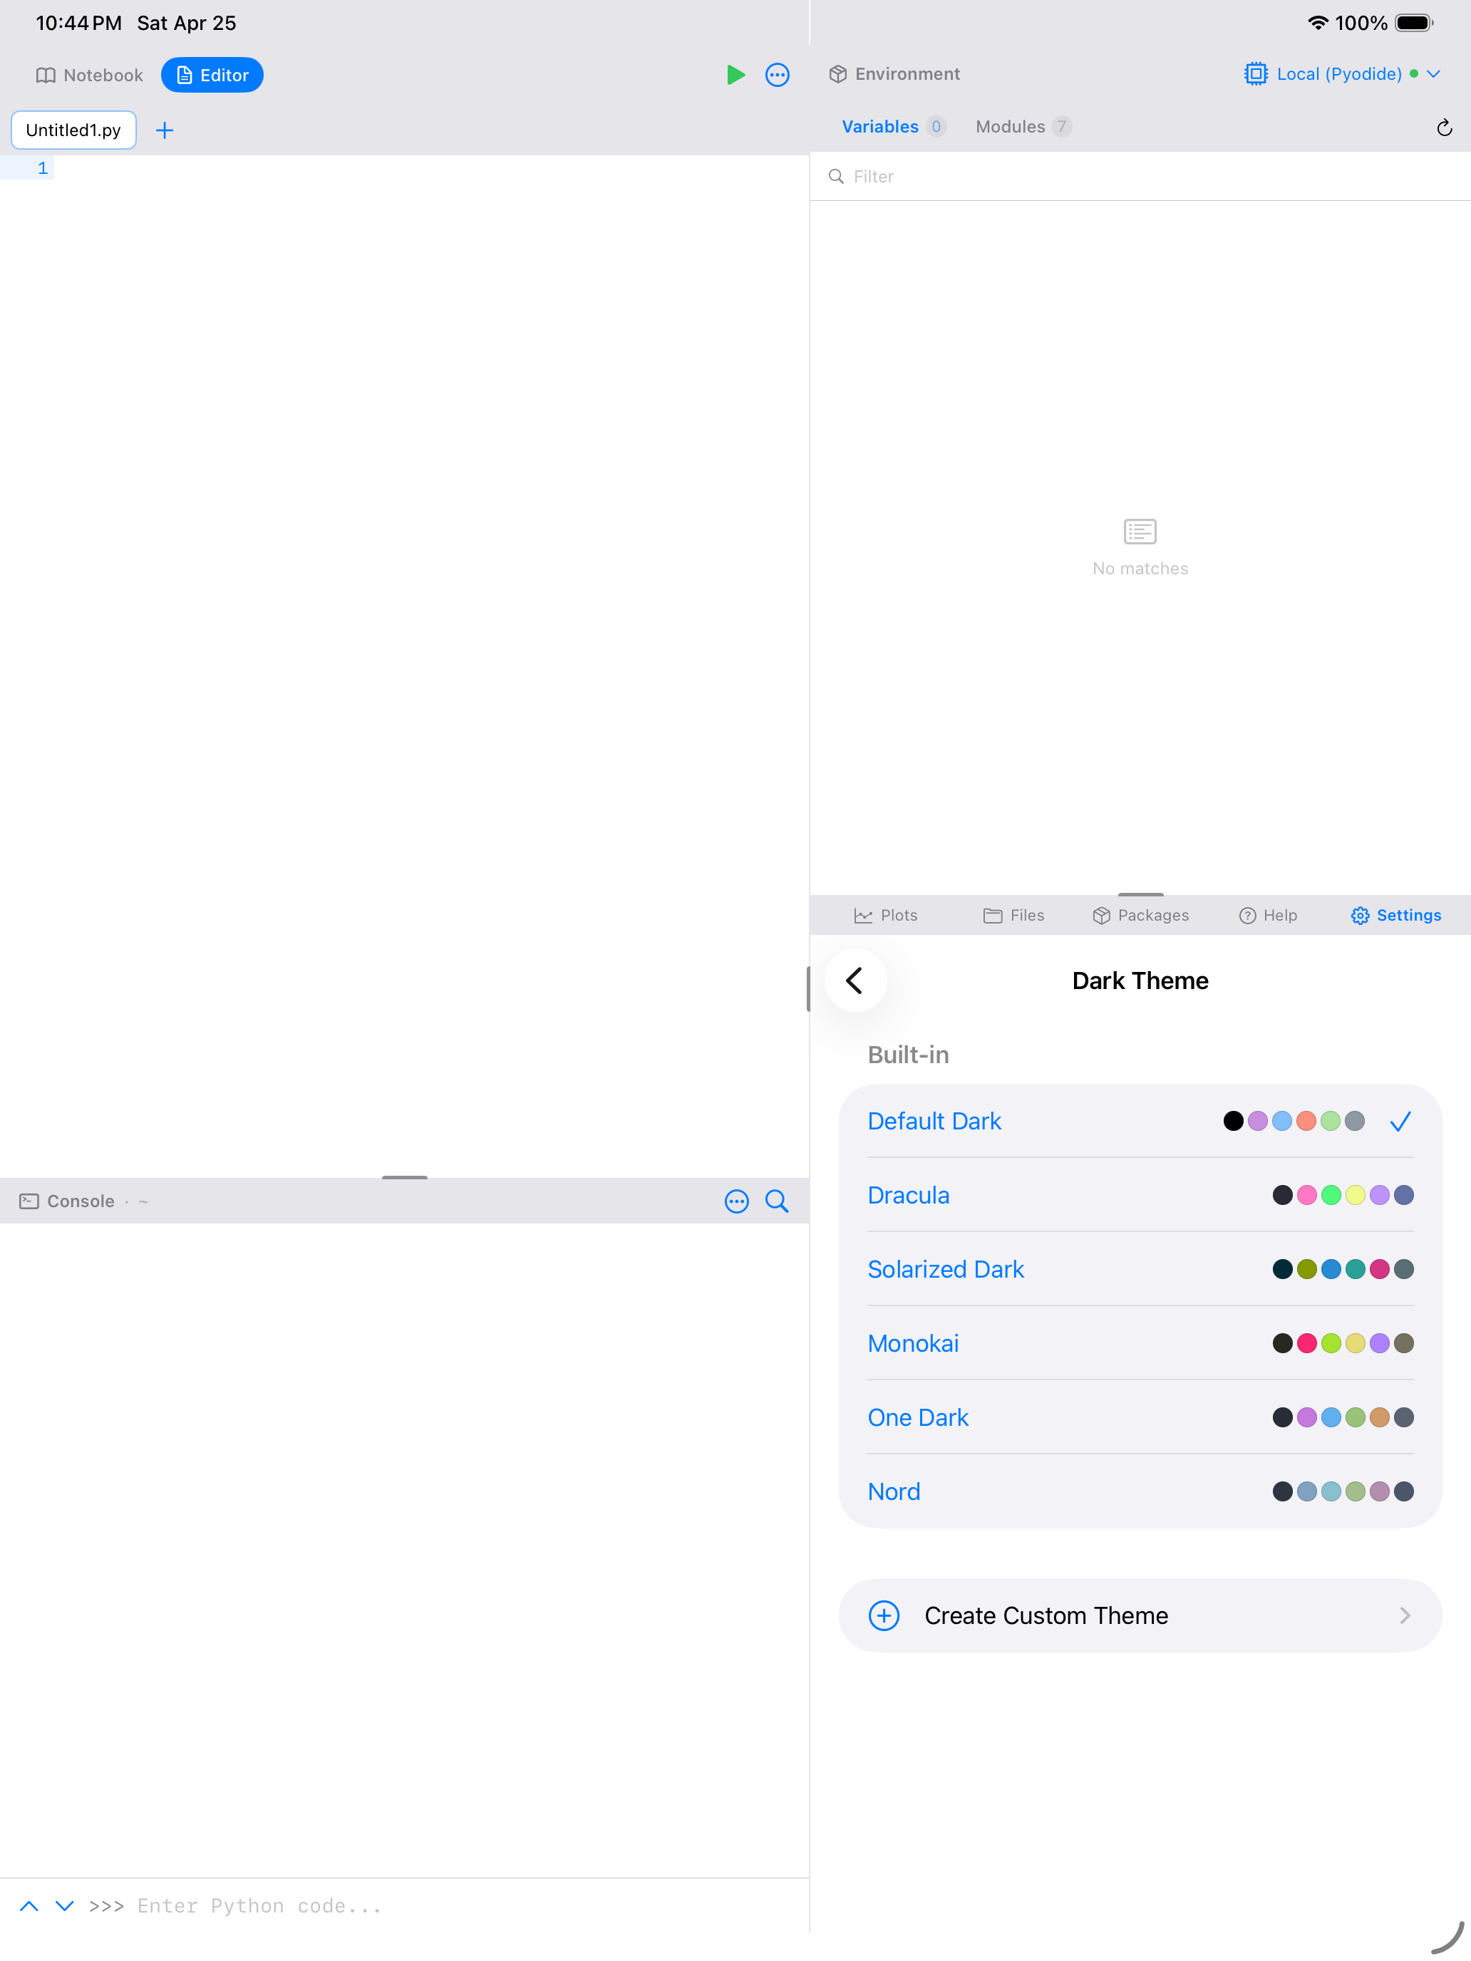This screenshot has height=1961, width=1471.
Task: Click the Console terminal icon
Action: pos(29,1201)
